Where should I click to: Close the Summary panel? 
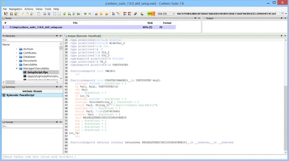click(61, 87)
